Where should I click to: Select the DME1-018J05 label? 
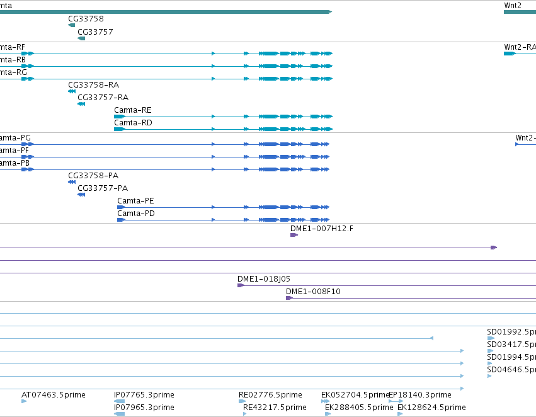pyautogui.click(x=264, y=279)
